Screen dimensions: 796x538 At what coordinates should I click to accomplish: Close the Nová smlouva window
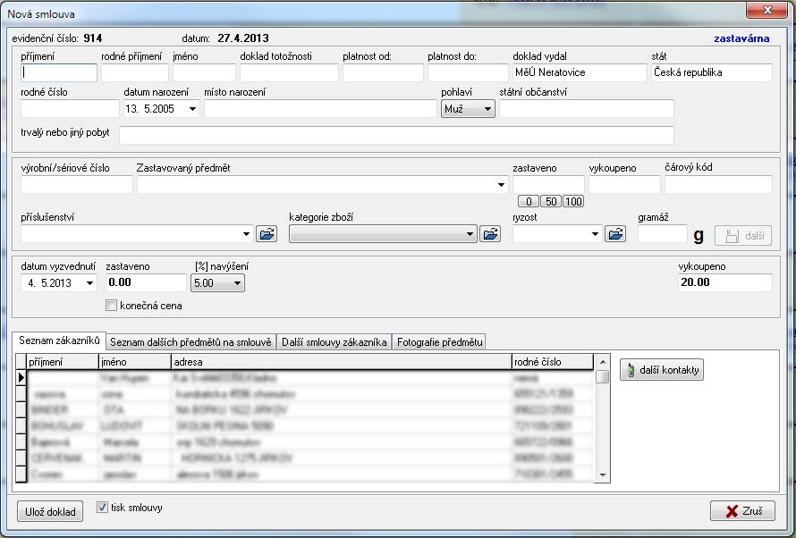pos(766,9)
